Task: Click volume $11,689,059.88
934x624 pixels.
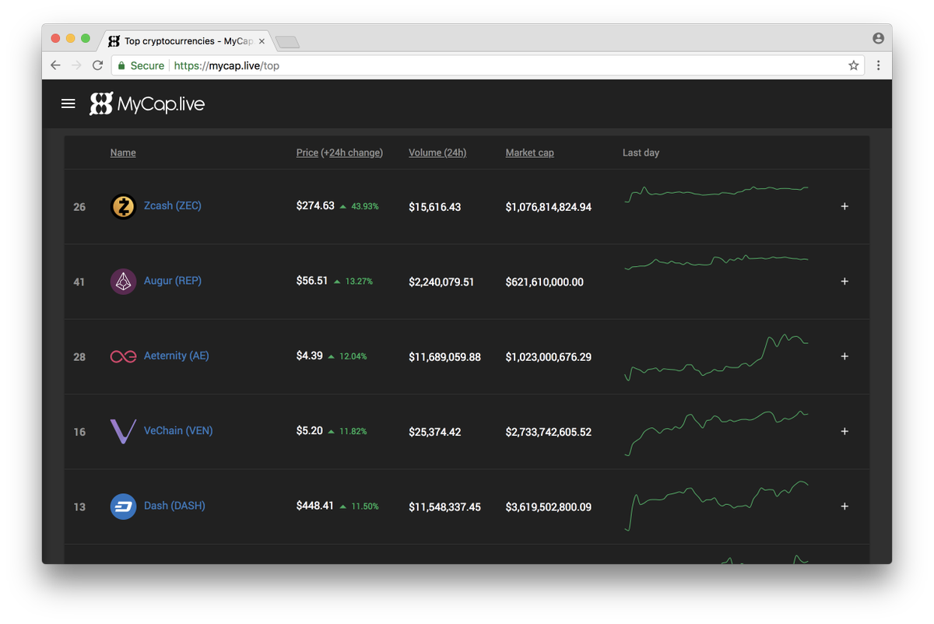Action: [444, 357]
